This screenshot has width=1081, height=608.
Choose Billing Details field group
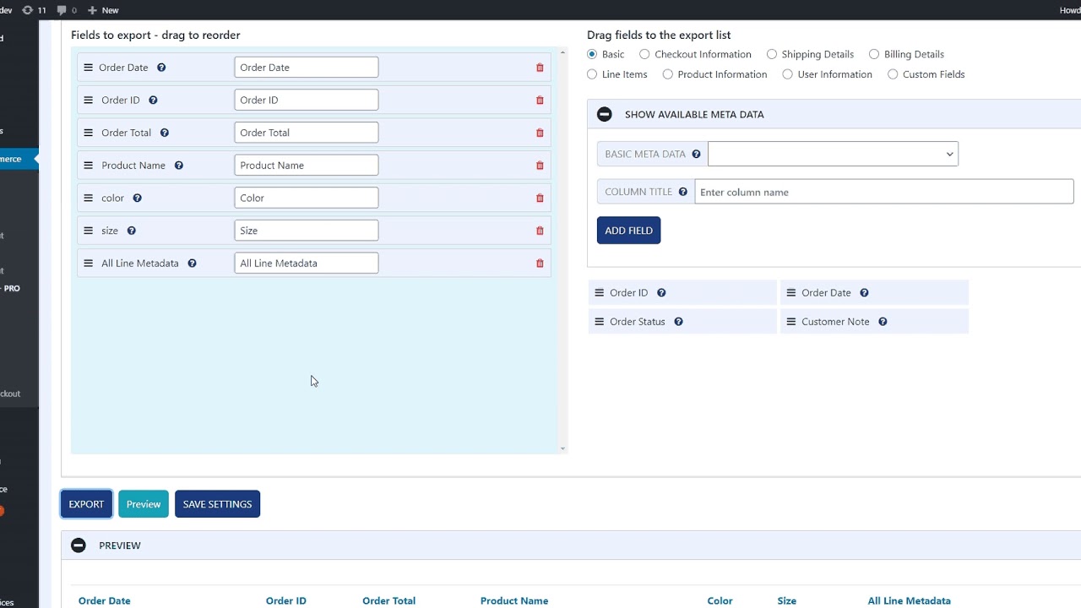(x=874, y=54)
